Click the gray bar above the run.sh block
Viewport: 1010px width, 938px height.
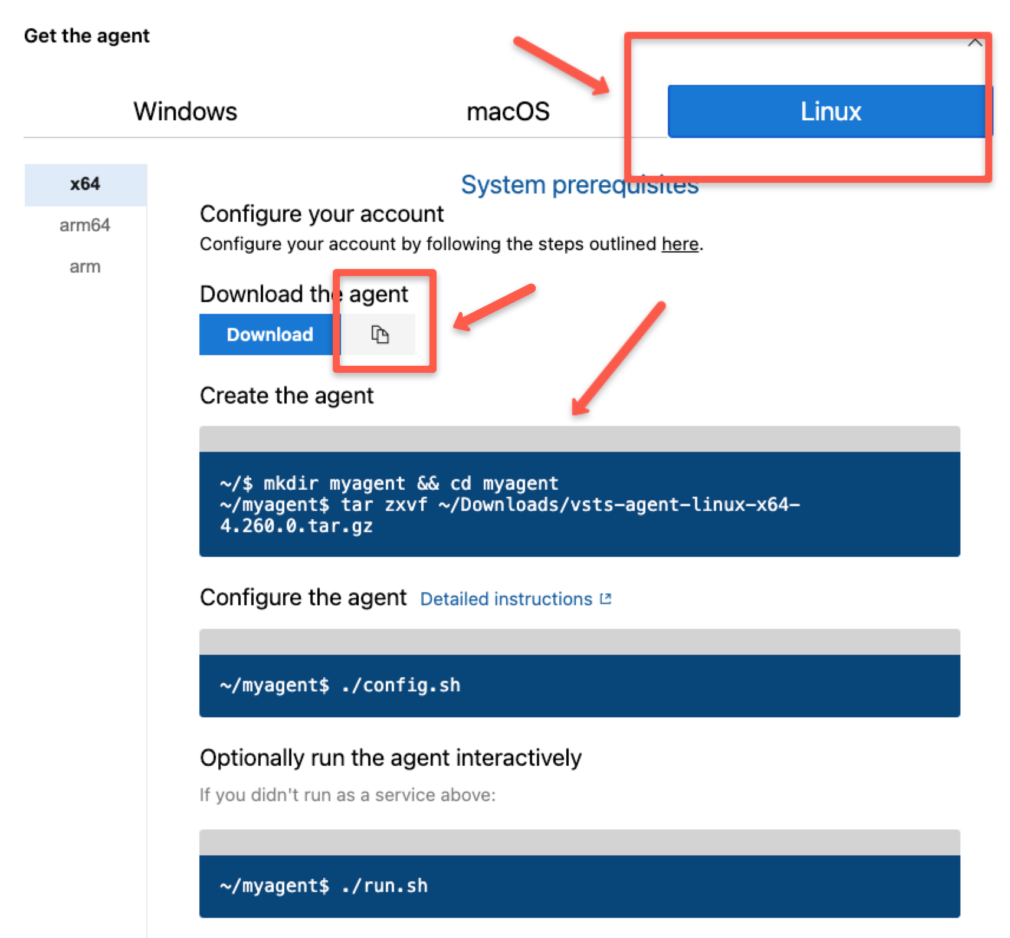pos(580,841)
